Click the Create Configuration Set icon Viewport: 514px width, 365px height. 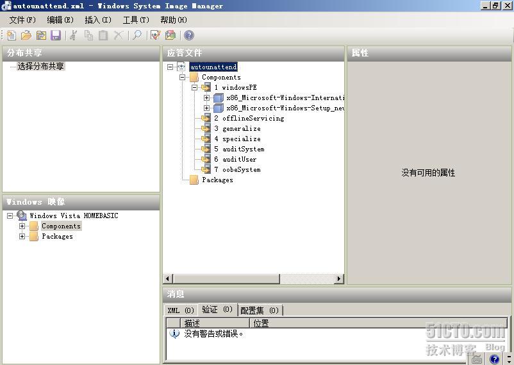tap(170, 35)
